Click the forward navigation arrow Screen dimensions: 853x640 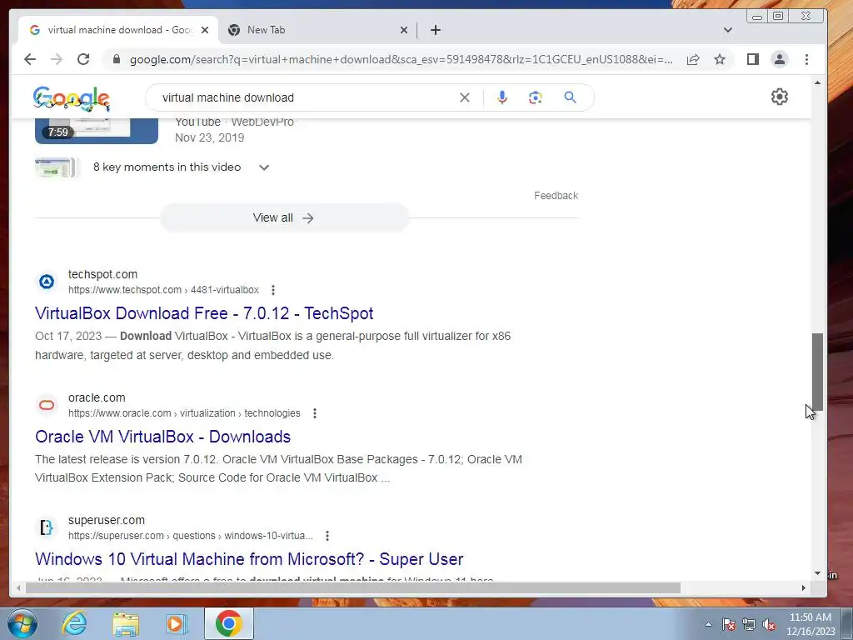[x=57, y=59]
